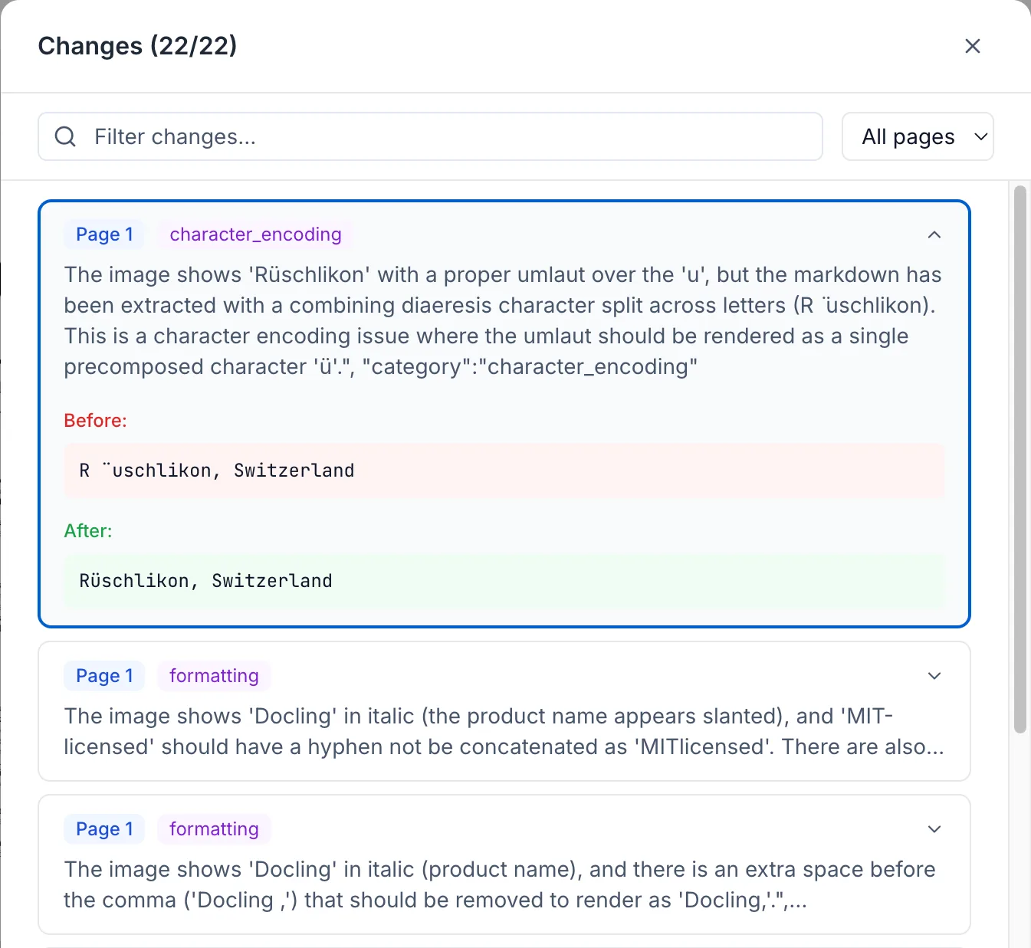The image size is (1031, 948).
Task: Click the 'Changes (22/22)' heading
Action: (x=137, y=46)
